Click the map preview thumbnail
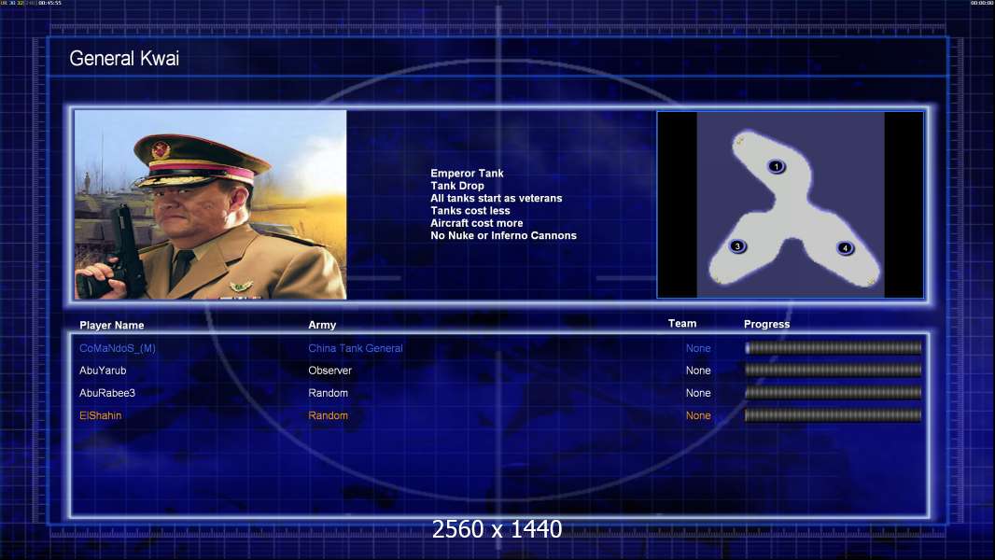Screen dimensions: 995x560 (790, 204)
